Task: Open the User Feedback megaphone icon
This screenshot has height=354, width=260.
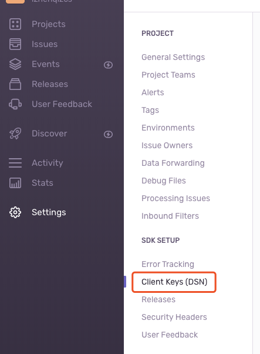Action: click(x=15, y=104)
